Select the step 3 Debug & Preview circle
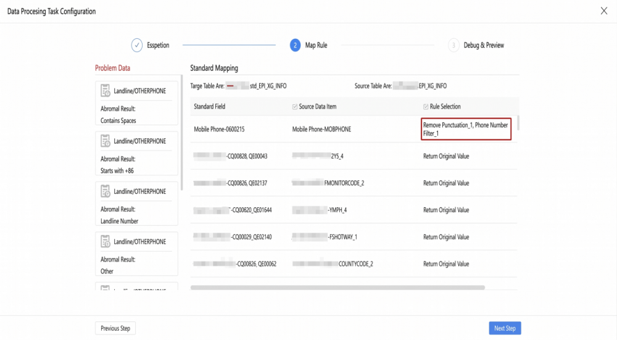617x340 pixels. 453,45
